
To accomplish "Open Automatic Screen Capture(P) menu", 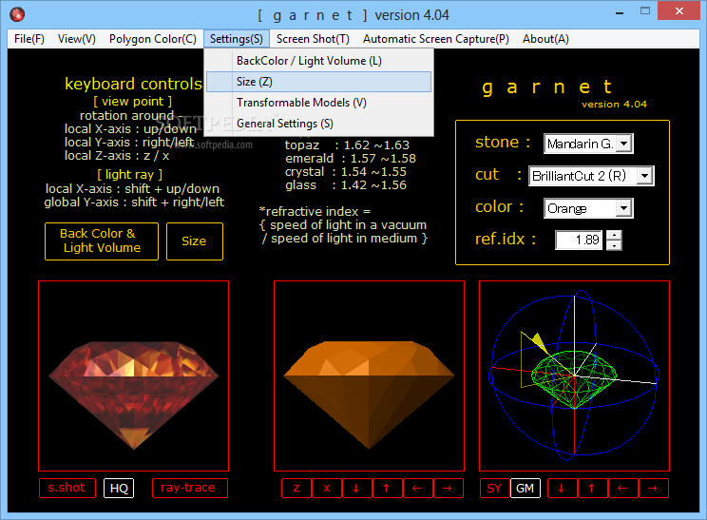I will point(436,39).
